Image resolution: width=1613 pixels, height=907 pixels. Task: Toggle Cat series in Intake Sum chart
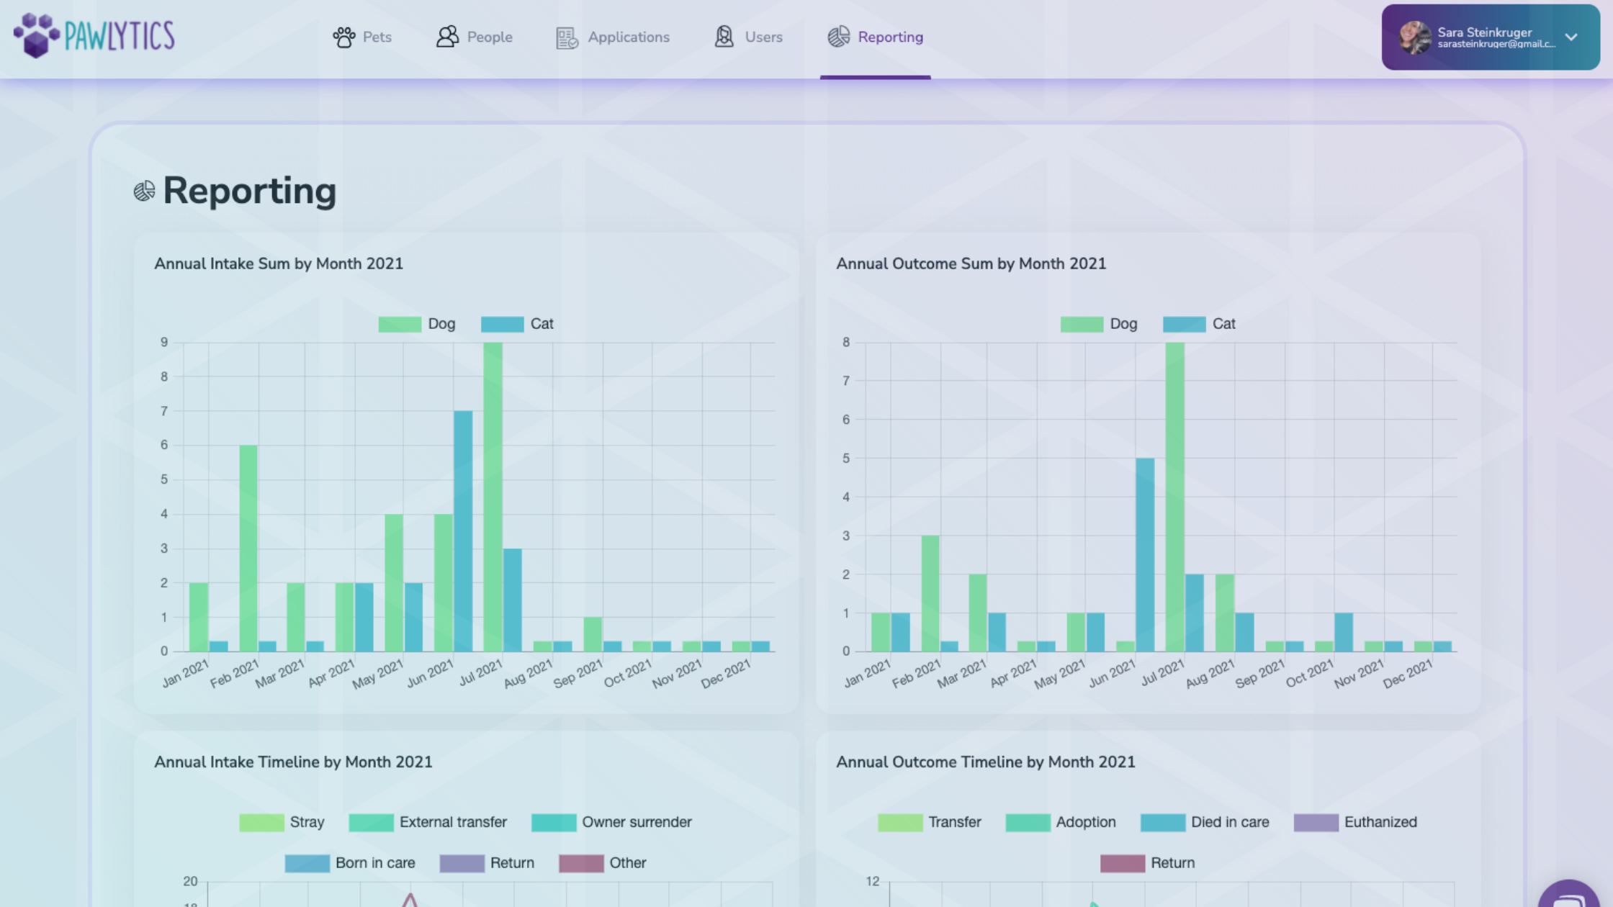(517, 324)
